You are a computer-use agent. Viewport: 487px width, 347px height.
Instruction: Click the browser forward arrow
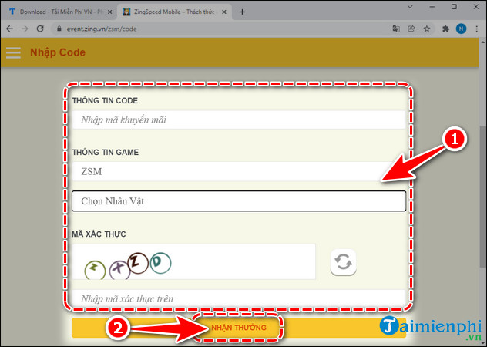pyautogui.click(x=25, y=29)
